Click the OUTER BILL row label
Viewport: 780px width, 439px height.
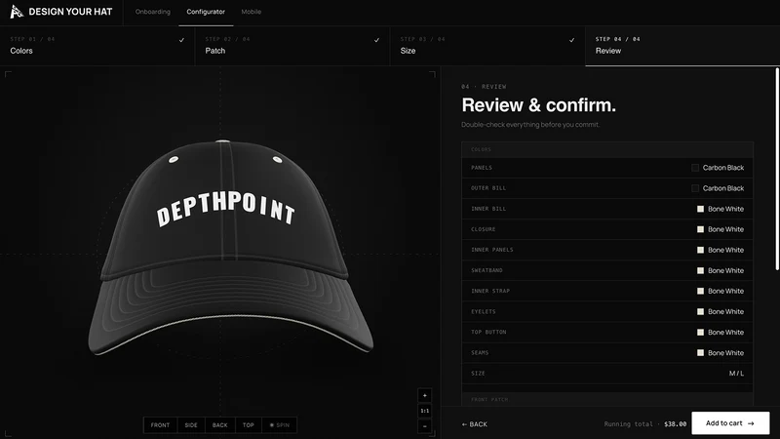point(488,188)
